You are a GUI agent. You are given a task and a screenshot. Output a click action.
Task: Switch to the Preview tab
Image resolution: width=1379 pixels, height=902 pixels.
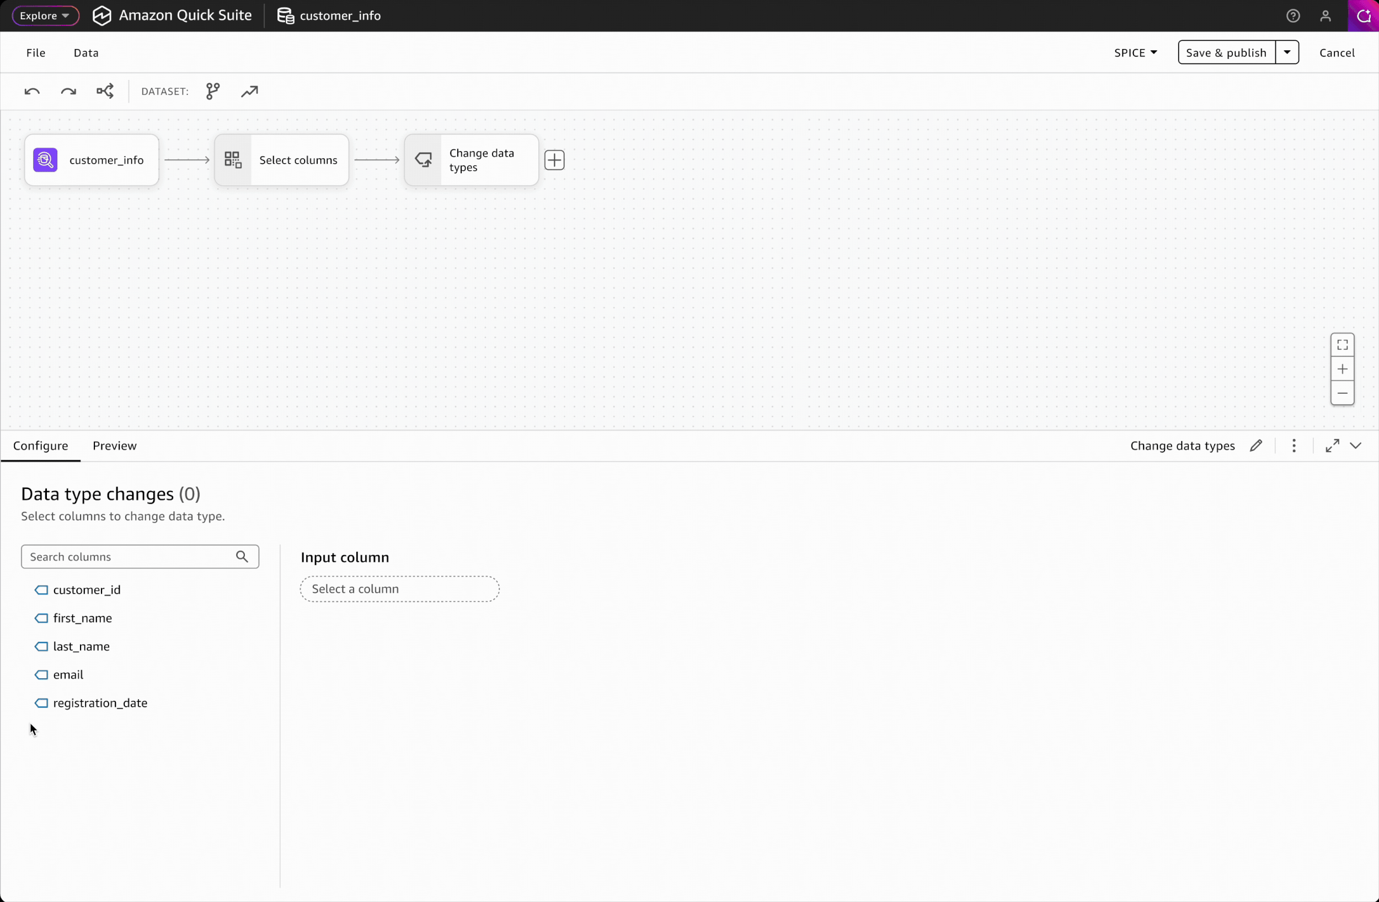(115, 445)
